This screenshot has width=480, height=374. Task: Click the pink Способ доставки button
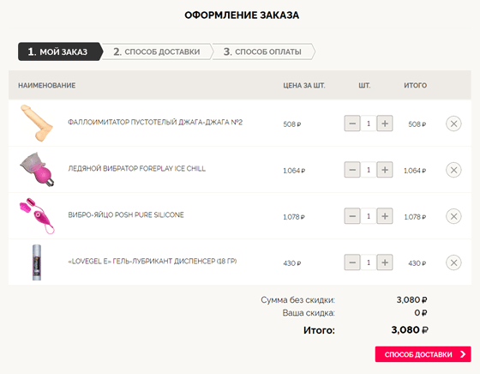423,354
